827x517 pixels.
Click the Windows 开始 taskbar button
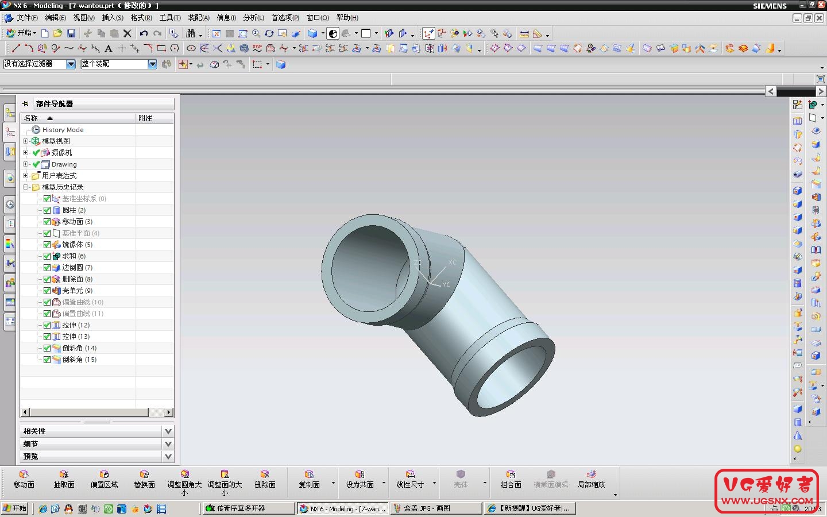click(x=14, y=508)
